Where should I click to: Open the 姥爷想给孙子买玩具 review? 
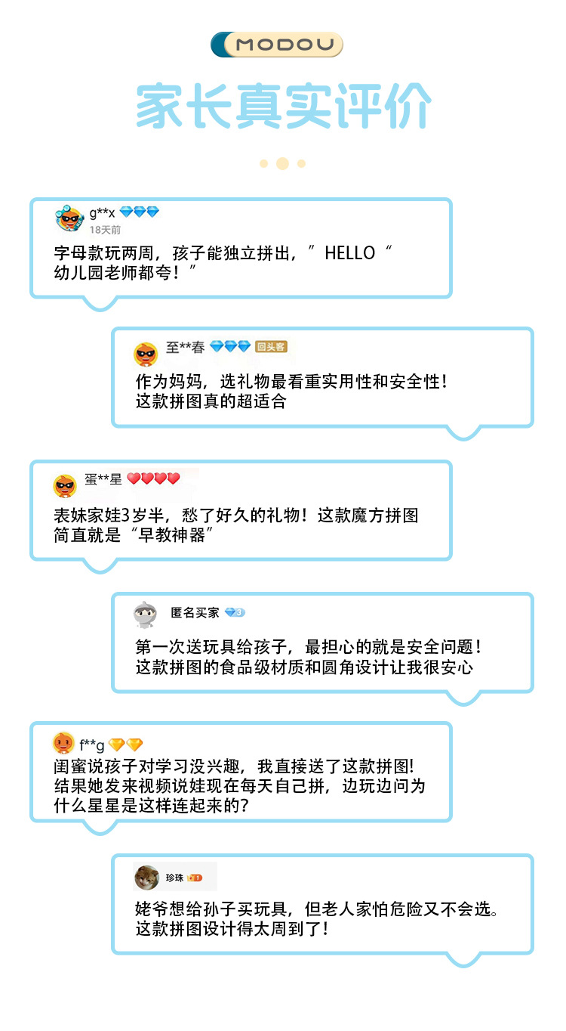[317, 918]
